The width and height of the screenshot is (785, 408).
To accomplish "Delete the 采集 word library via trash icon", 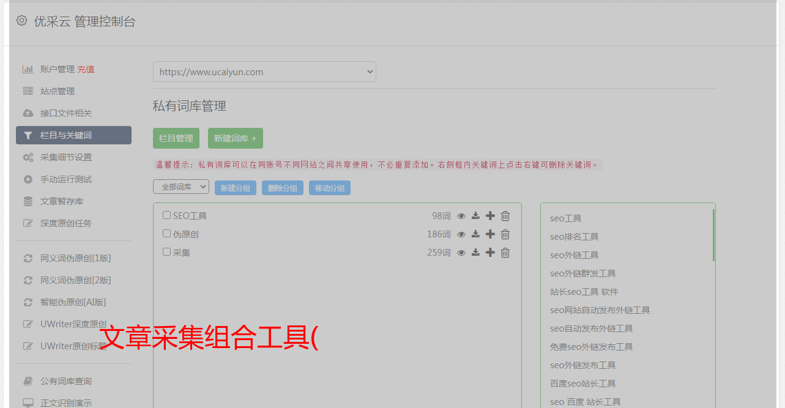I will point(505,253).
